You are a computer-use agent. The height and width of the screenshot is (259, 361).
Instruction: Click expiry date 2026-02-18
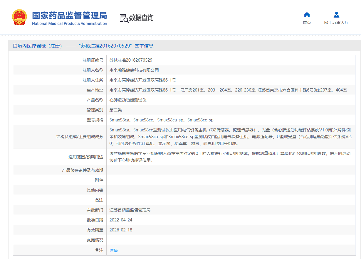coord(121,230)
